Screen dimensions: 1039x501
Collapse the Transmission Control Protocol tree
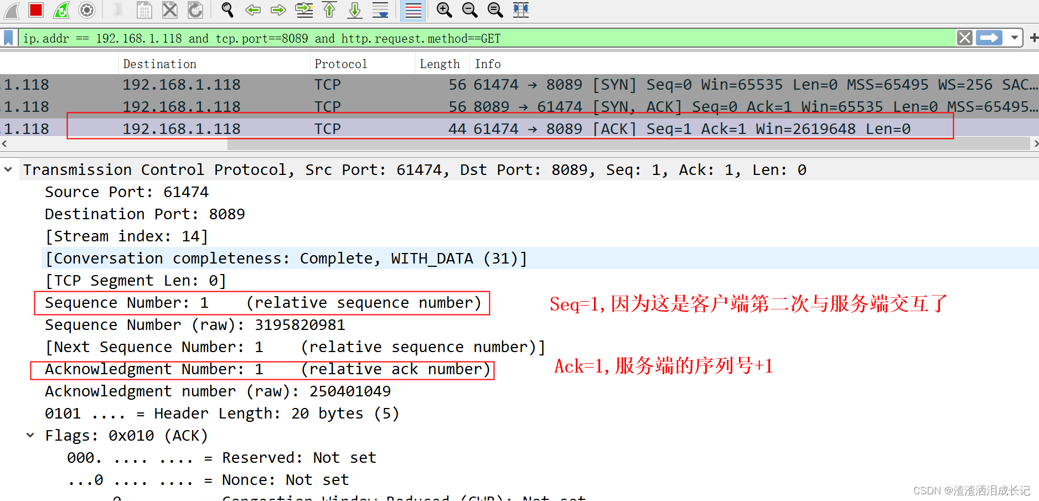pyautogui.click(x=8, y=169)
